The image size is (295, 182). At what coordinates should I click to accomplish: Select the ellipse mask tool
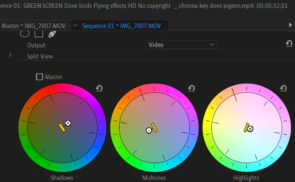pyautogui.click(x=25, y=34)
